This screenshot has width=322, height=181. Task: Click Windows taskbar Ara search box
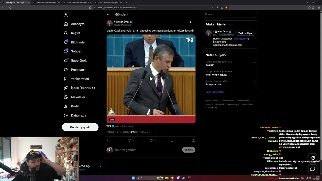pyautogui.click(x=150, y=178)
